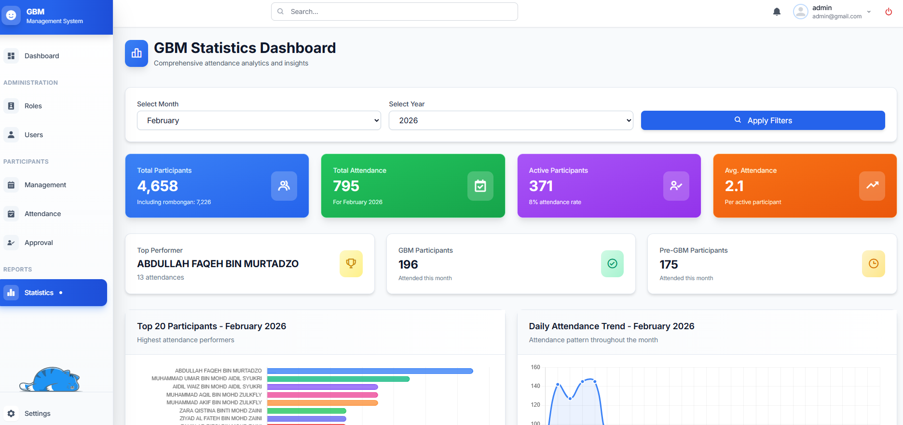Click the 4,658 total participants value
903x425 pixels.
pos(158,186)
